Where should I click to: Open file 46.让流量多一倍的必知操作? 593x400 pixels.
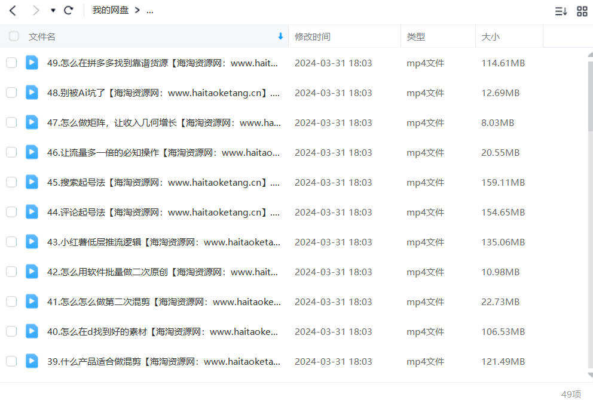tap(163, 153)
